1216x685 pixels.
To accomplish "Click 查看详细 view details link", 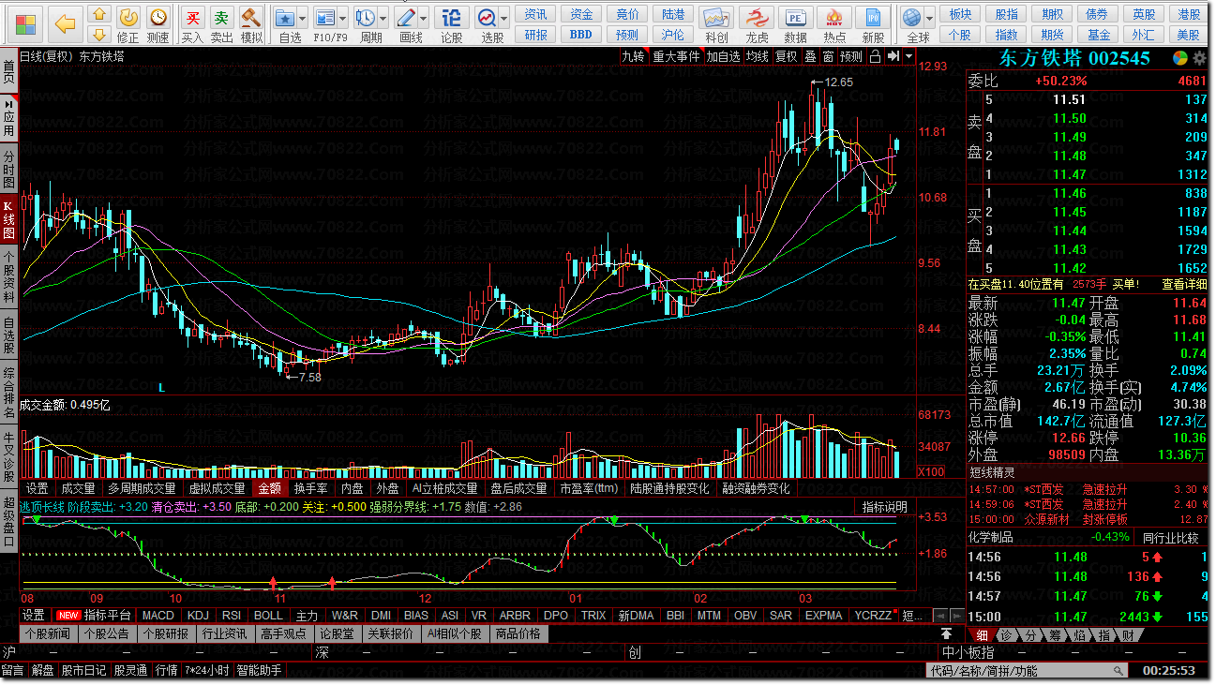I will (x=1185, y=284).
